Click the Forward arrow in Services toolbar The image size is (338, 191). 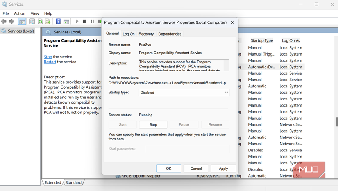(11, 21)
